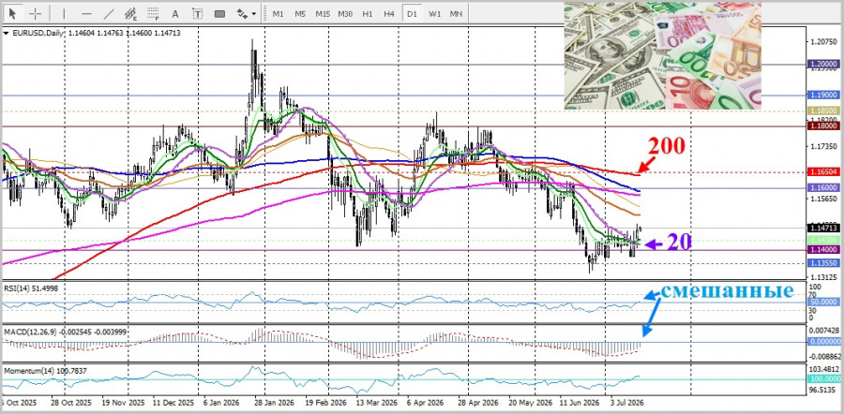
Task: Switch to the H4 timeframe
Action: point(390,13)
